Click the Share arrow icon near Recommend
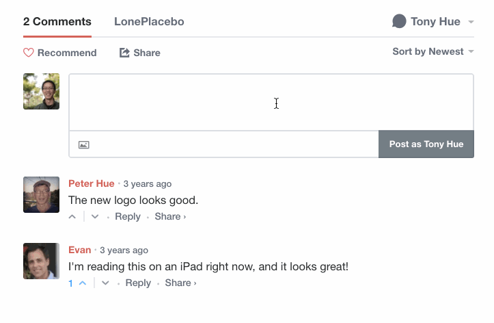 [124, 53]
